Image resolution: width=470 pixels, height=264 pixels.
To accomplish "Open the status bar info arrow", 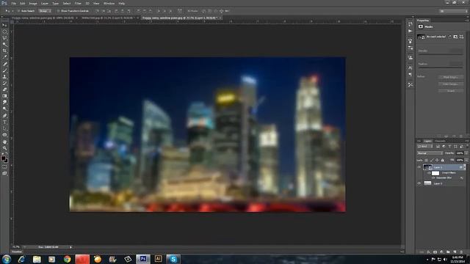I will pos(70,247).
